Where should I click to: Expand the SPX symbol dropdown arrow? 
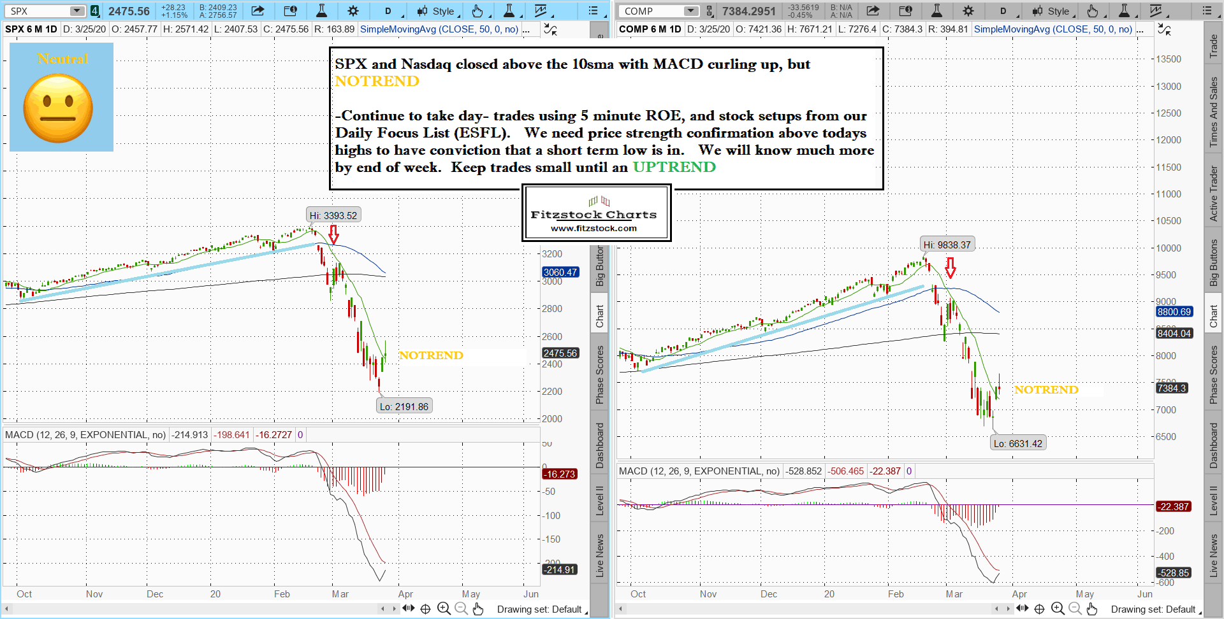[76, 11]
